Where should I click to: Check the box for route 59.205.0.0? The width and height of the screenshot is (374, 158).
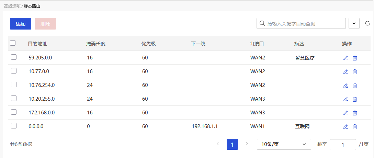[x=14, y=57]
